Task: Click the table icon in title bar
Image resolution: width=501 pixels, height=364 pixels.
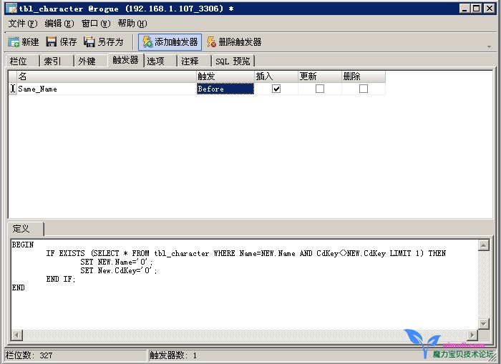Action: (x=11, y=9)
